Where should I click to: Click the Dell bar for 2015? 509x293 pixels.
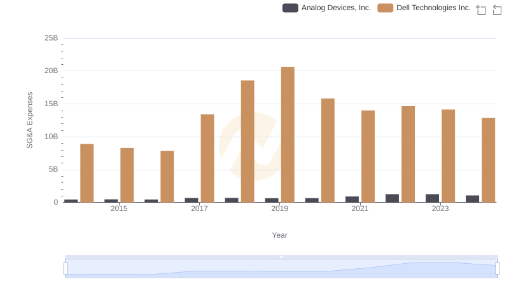coord(127,175)
